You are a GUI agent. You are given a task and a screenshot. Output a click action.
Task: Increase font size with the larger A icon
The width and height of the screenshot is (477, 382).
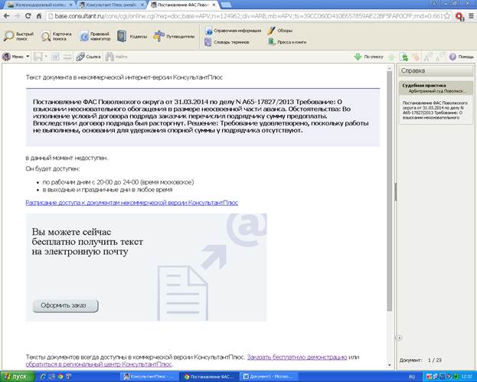(428, 57)
